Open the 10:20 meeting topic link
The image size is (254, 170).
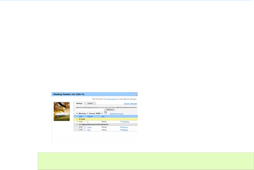pyautogui.click(x=88, y=122)
